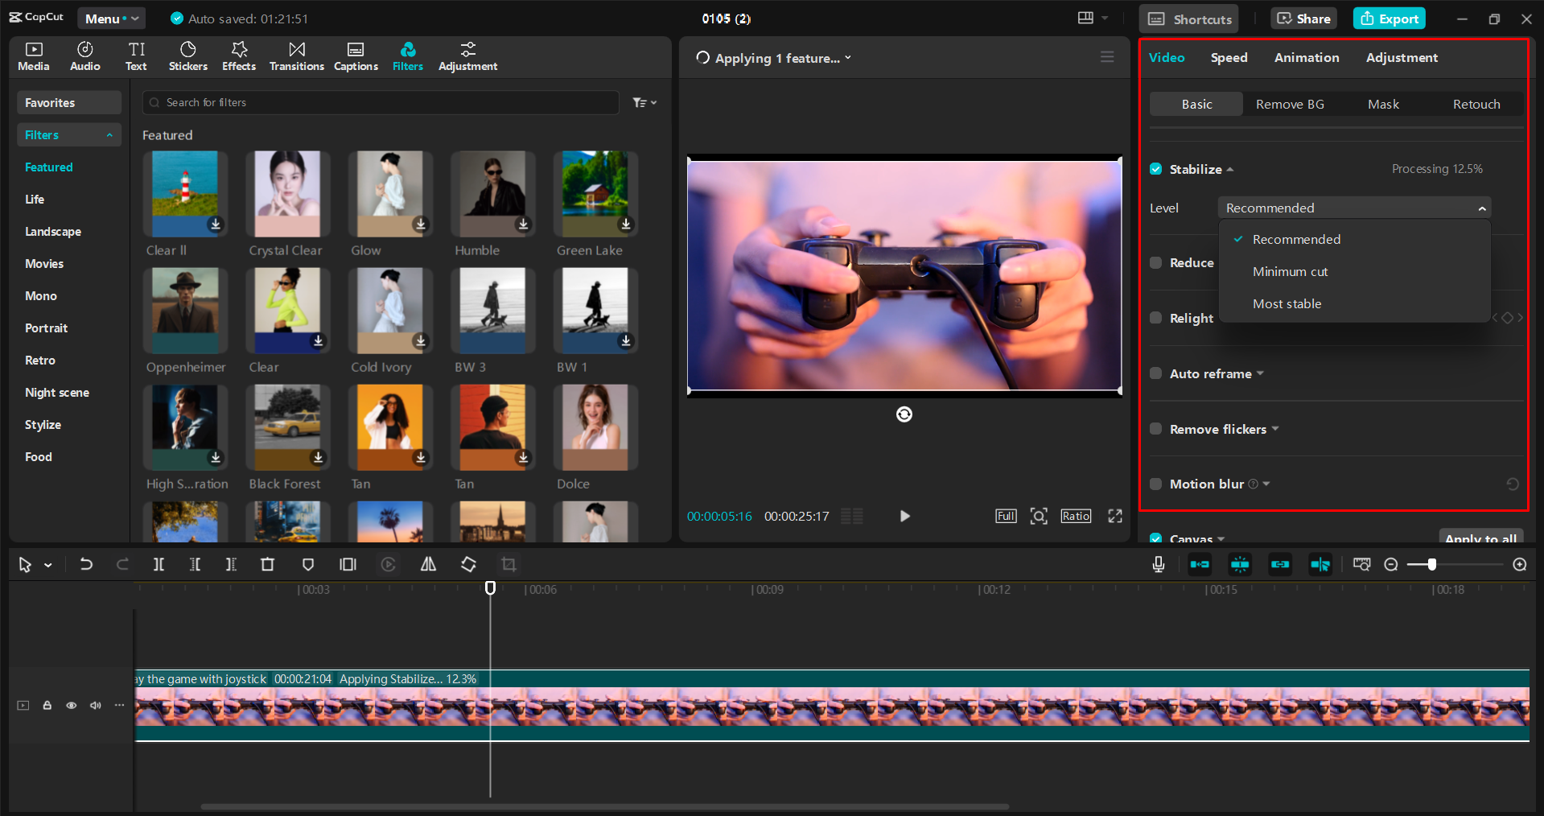Enable the Auto reframe checkbox
This screenshot has height=816, width=1544.
(1156, 373)
